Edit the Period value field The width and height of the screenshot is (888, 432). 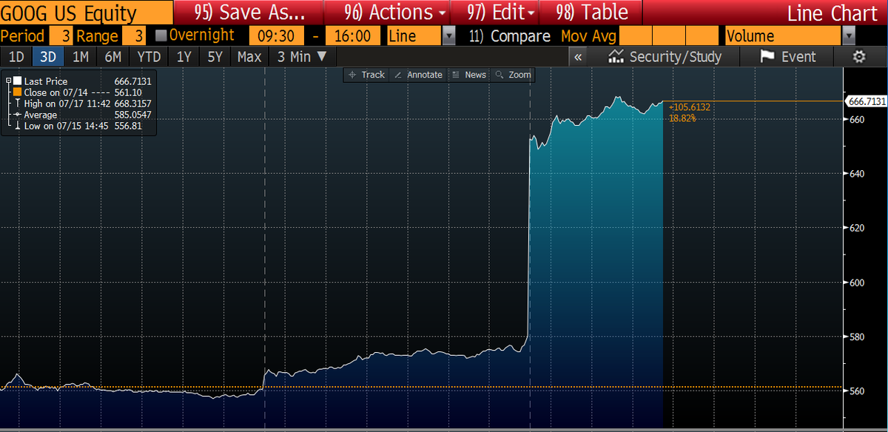point(61,36)
